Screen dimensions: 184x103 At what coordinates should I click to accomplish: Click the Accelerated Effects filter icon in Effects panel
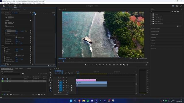172,11
